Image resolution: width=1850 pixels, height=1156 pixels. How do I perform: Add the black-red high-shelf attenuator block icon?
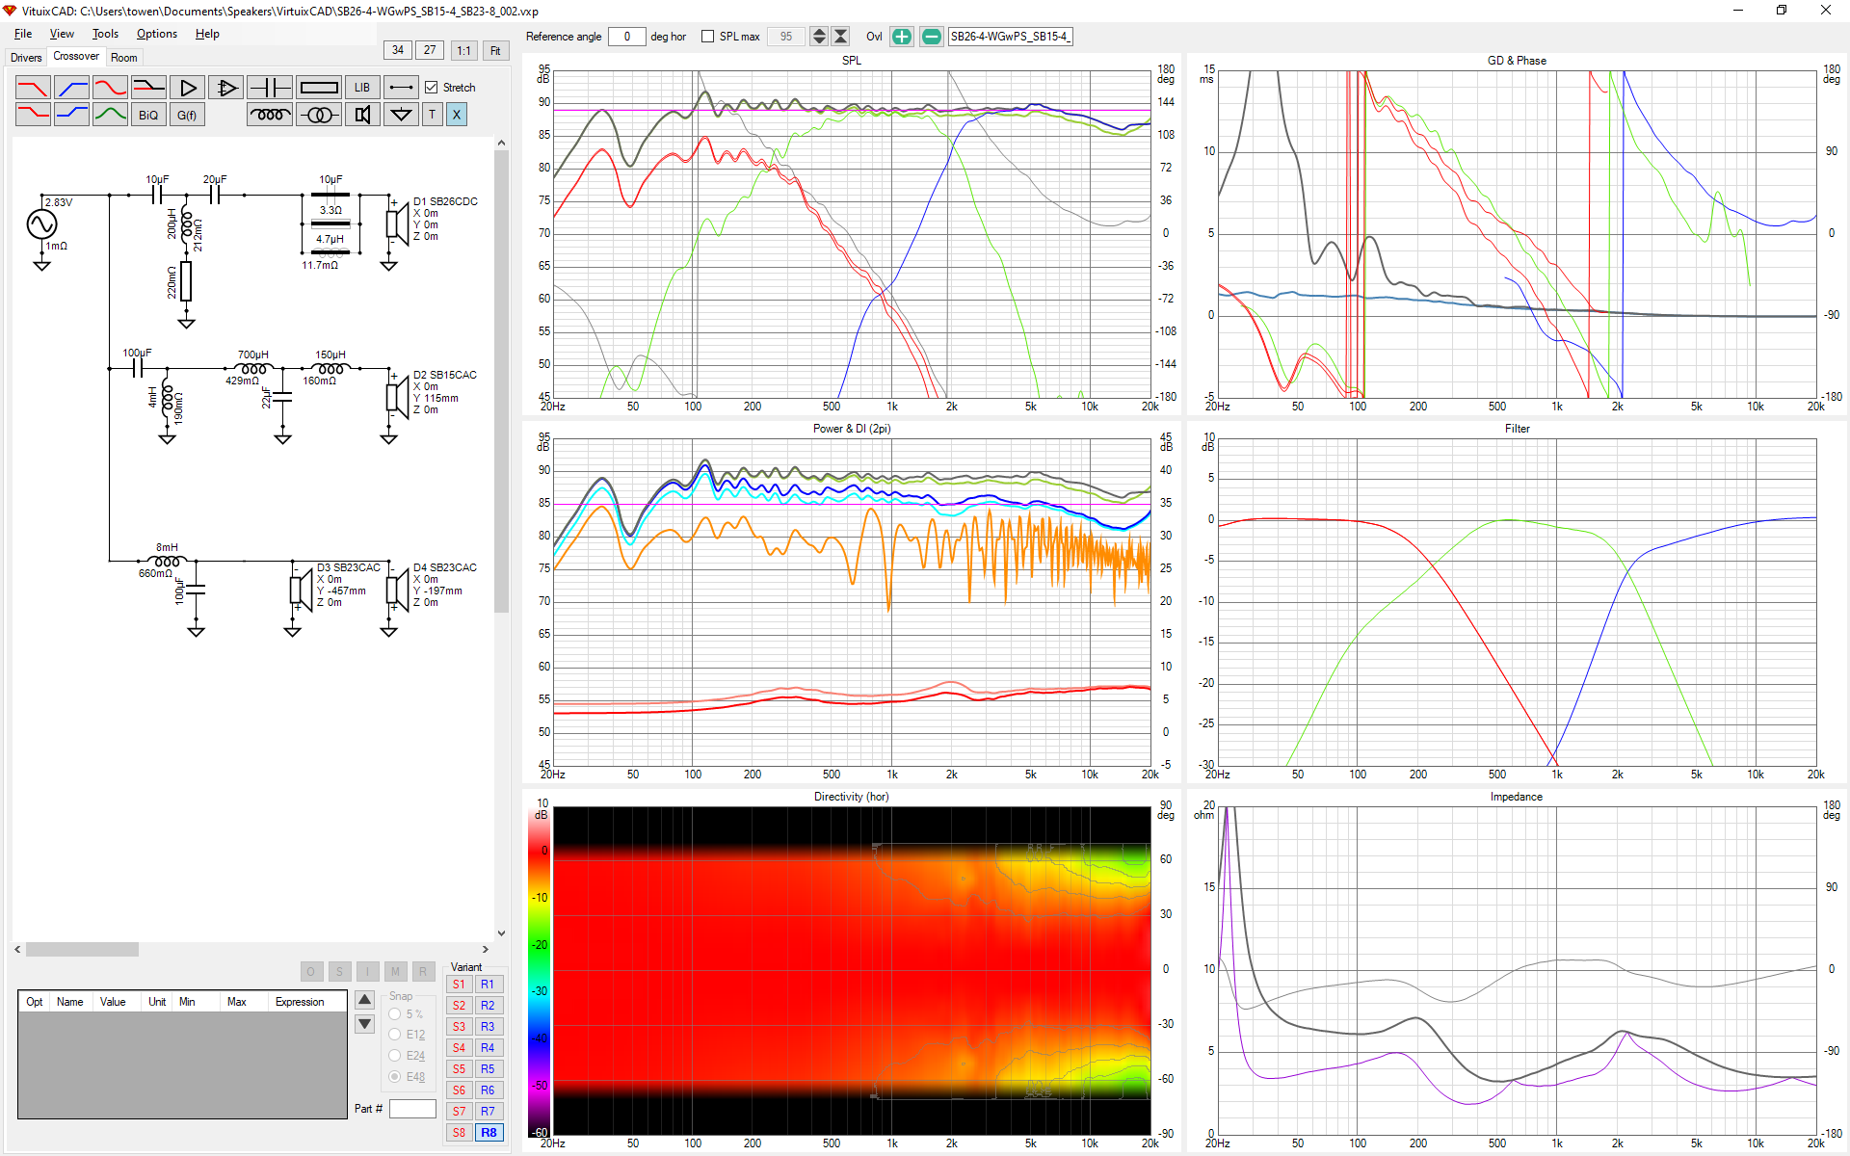pos(148,88)
